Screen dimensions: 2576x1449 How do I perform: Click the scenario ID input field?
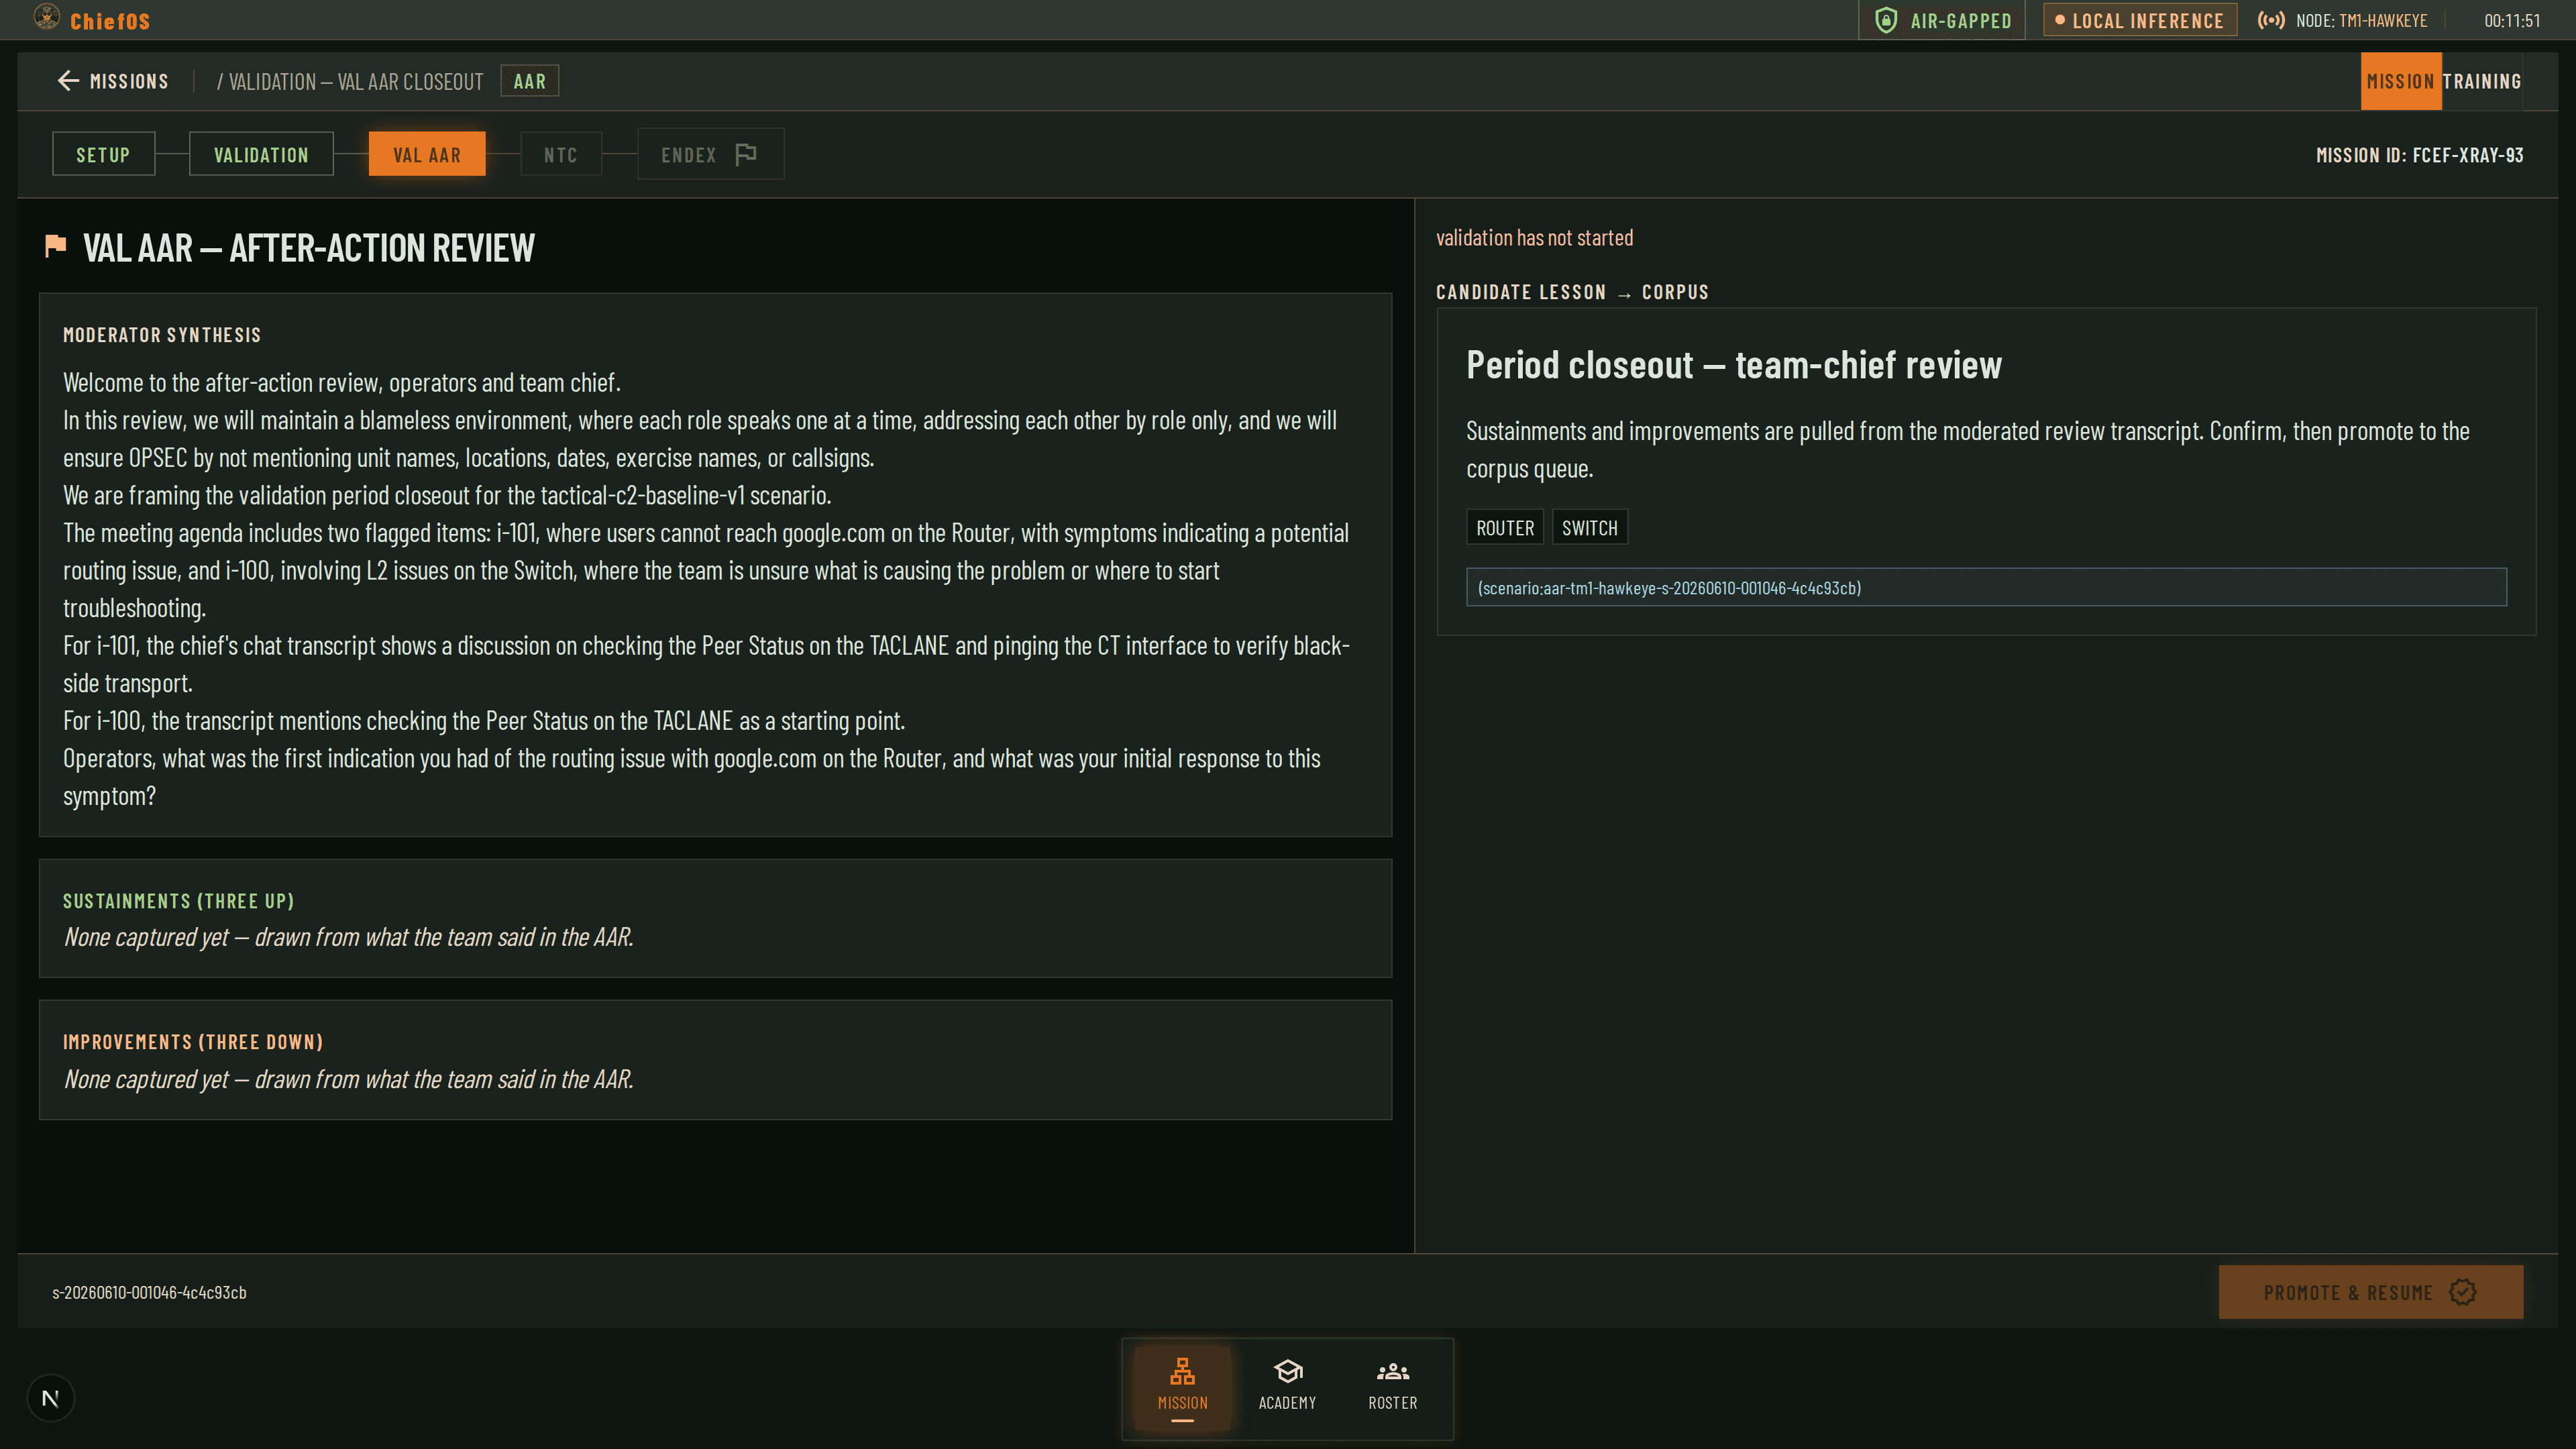[1986, 587]
